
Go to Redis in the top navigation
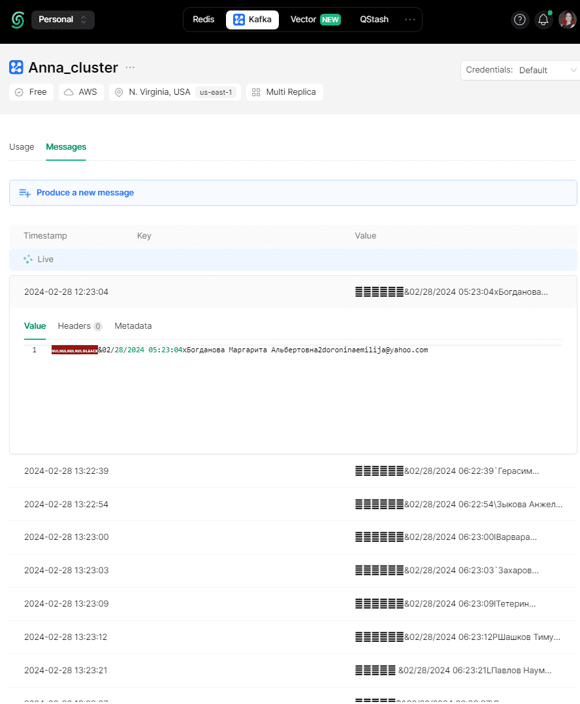coord(203,20)
